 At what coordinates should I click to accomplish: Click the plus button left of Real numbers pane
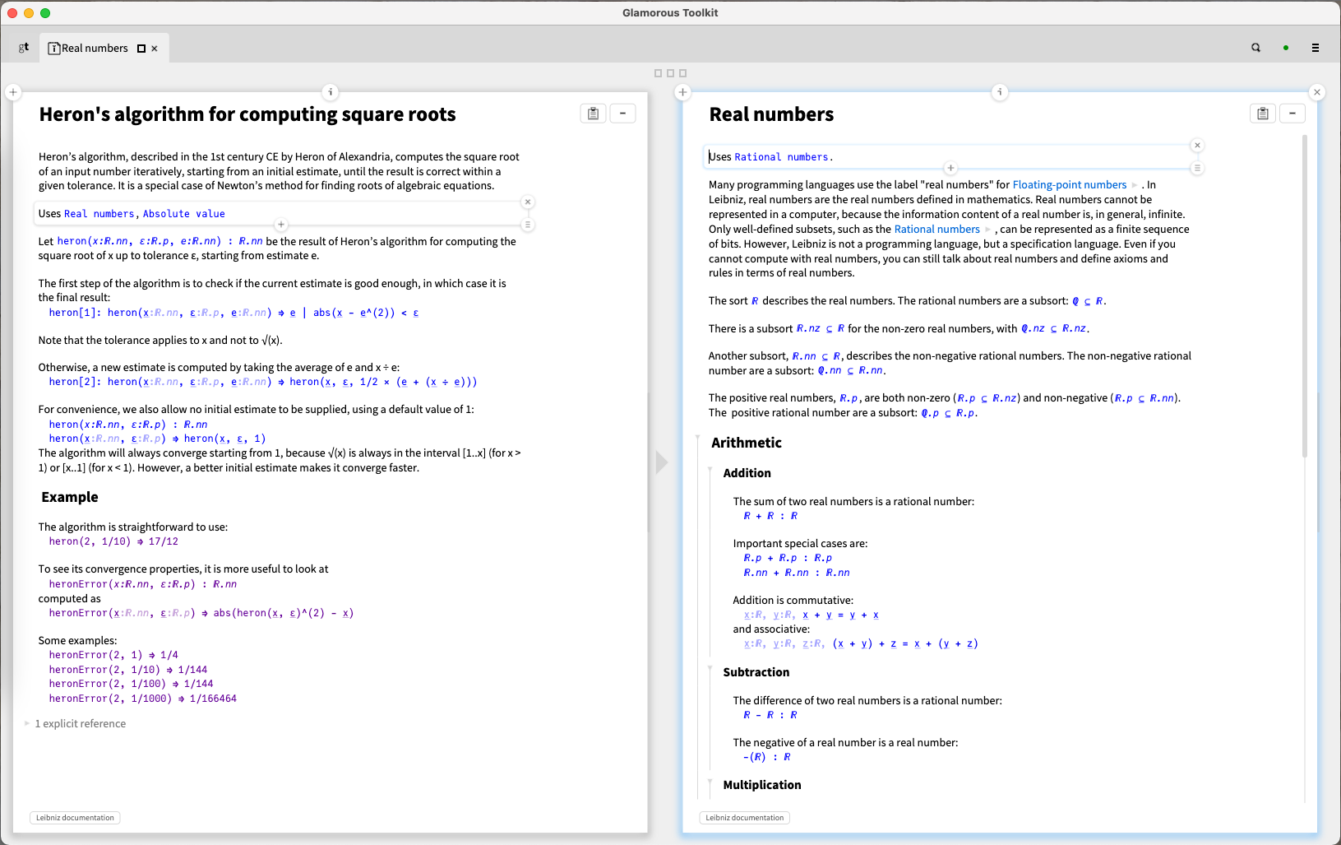point(682,92)
